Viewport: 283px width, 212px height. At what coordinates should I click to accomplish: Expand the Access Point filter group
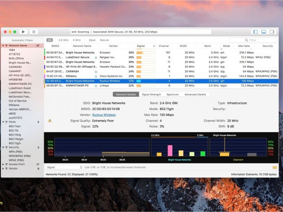pos(3,164)
